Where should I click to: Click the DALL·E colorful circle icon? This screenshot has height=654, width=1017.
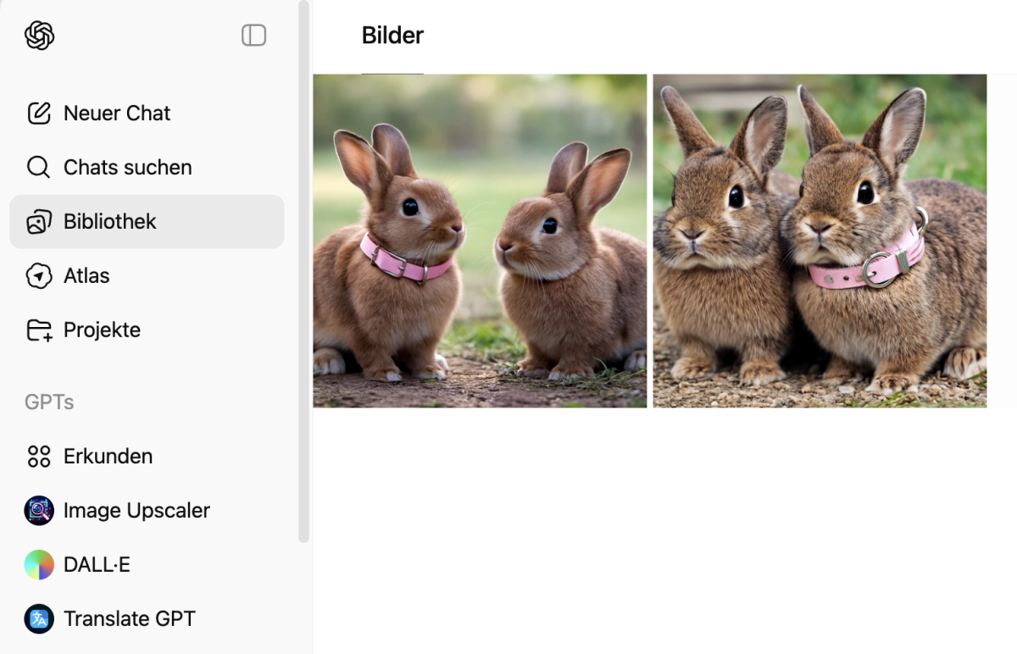click(39, 565)
